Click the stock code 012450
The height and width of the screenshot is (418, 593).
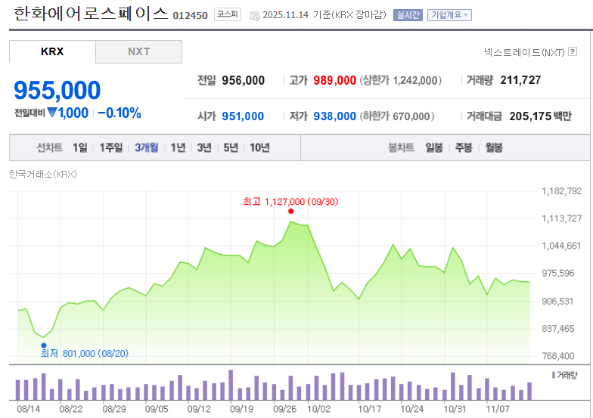[x=191, y=15]
